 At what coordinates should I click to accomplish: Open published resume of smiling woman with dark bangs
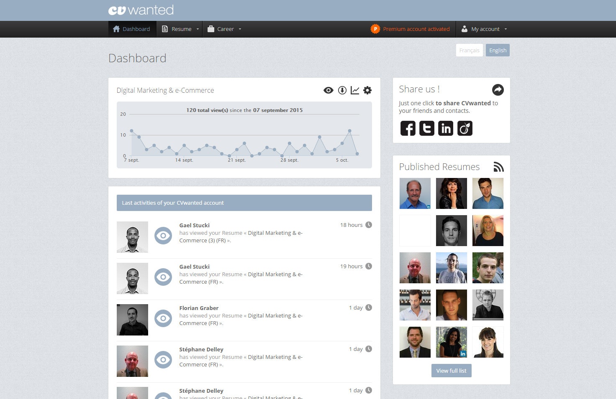pyautogui.click(x=488, y=342)
